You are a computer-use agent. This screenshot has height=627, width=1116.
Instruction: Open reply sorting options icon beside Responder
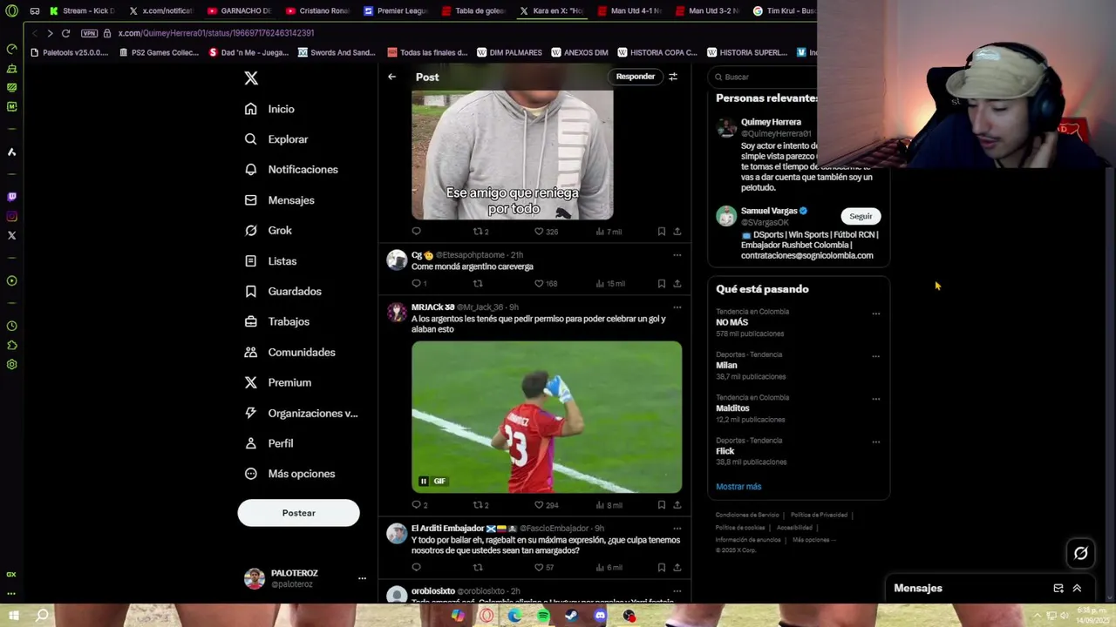click(x=672, y=77)
